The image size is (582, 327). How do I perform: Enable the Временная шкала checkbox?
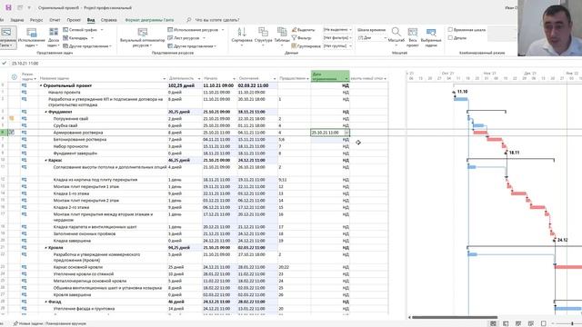450,30
